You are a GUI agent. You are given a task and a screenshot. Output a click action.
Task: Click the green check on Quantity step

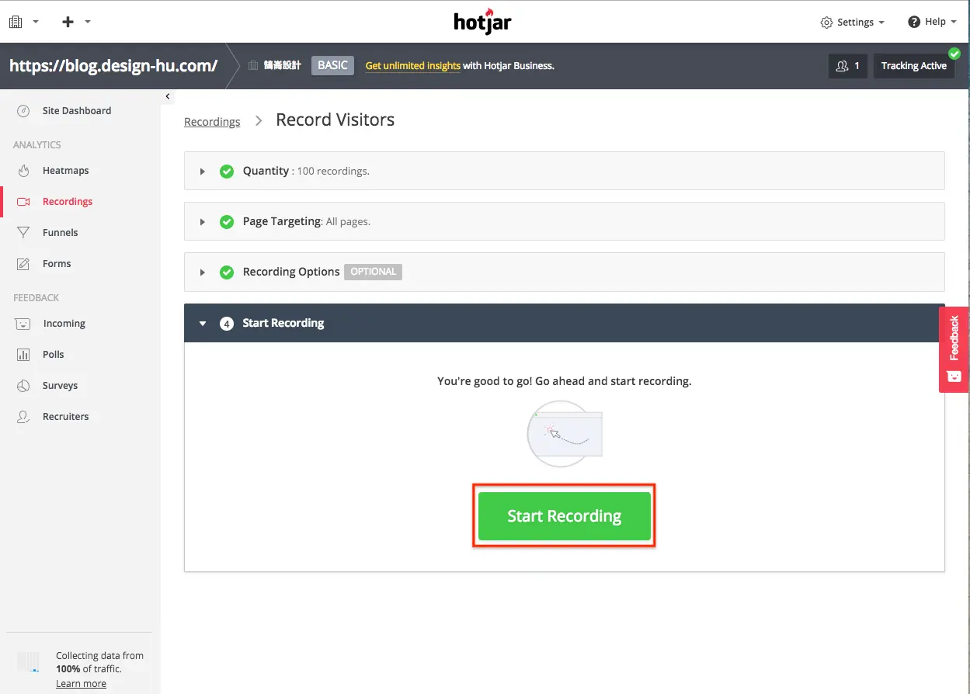pyautogui.click(x=227, y=171)
